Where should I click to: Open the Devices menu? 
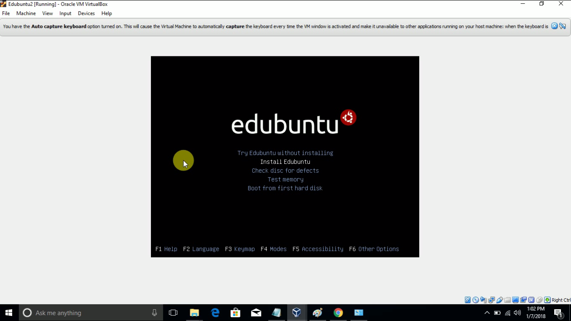(86, 13)
